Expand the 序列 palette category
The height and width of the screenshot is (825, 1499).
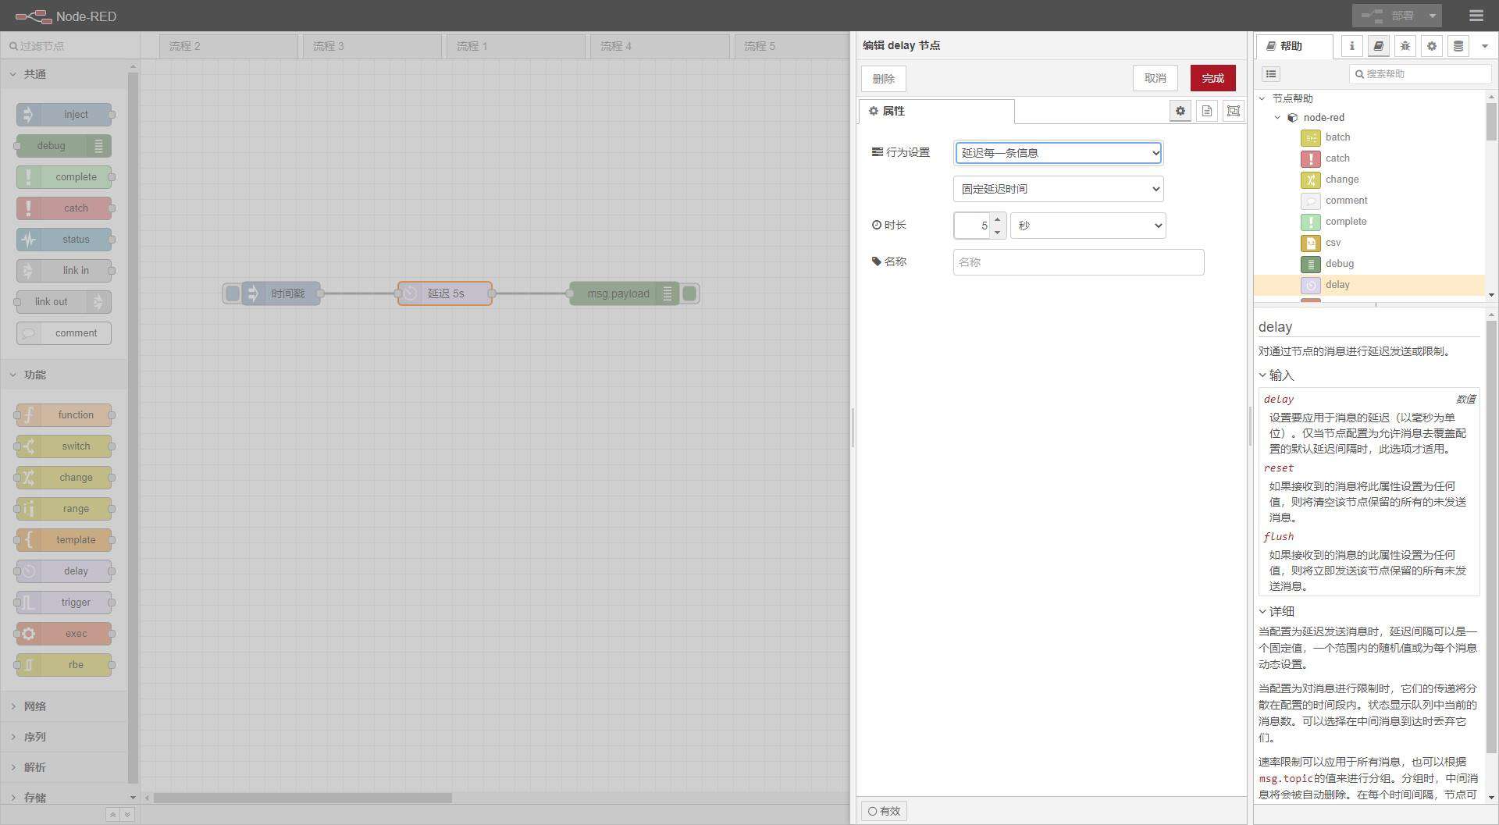click(x=64, y=737)
